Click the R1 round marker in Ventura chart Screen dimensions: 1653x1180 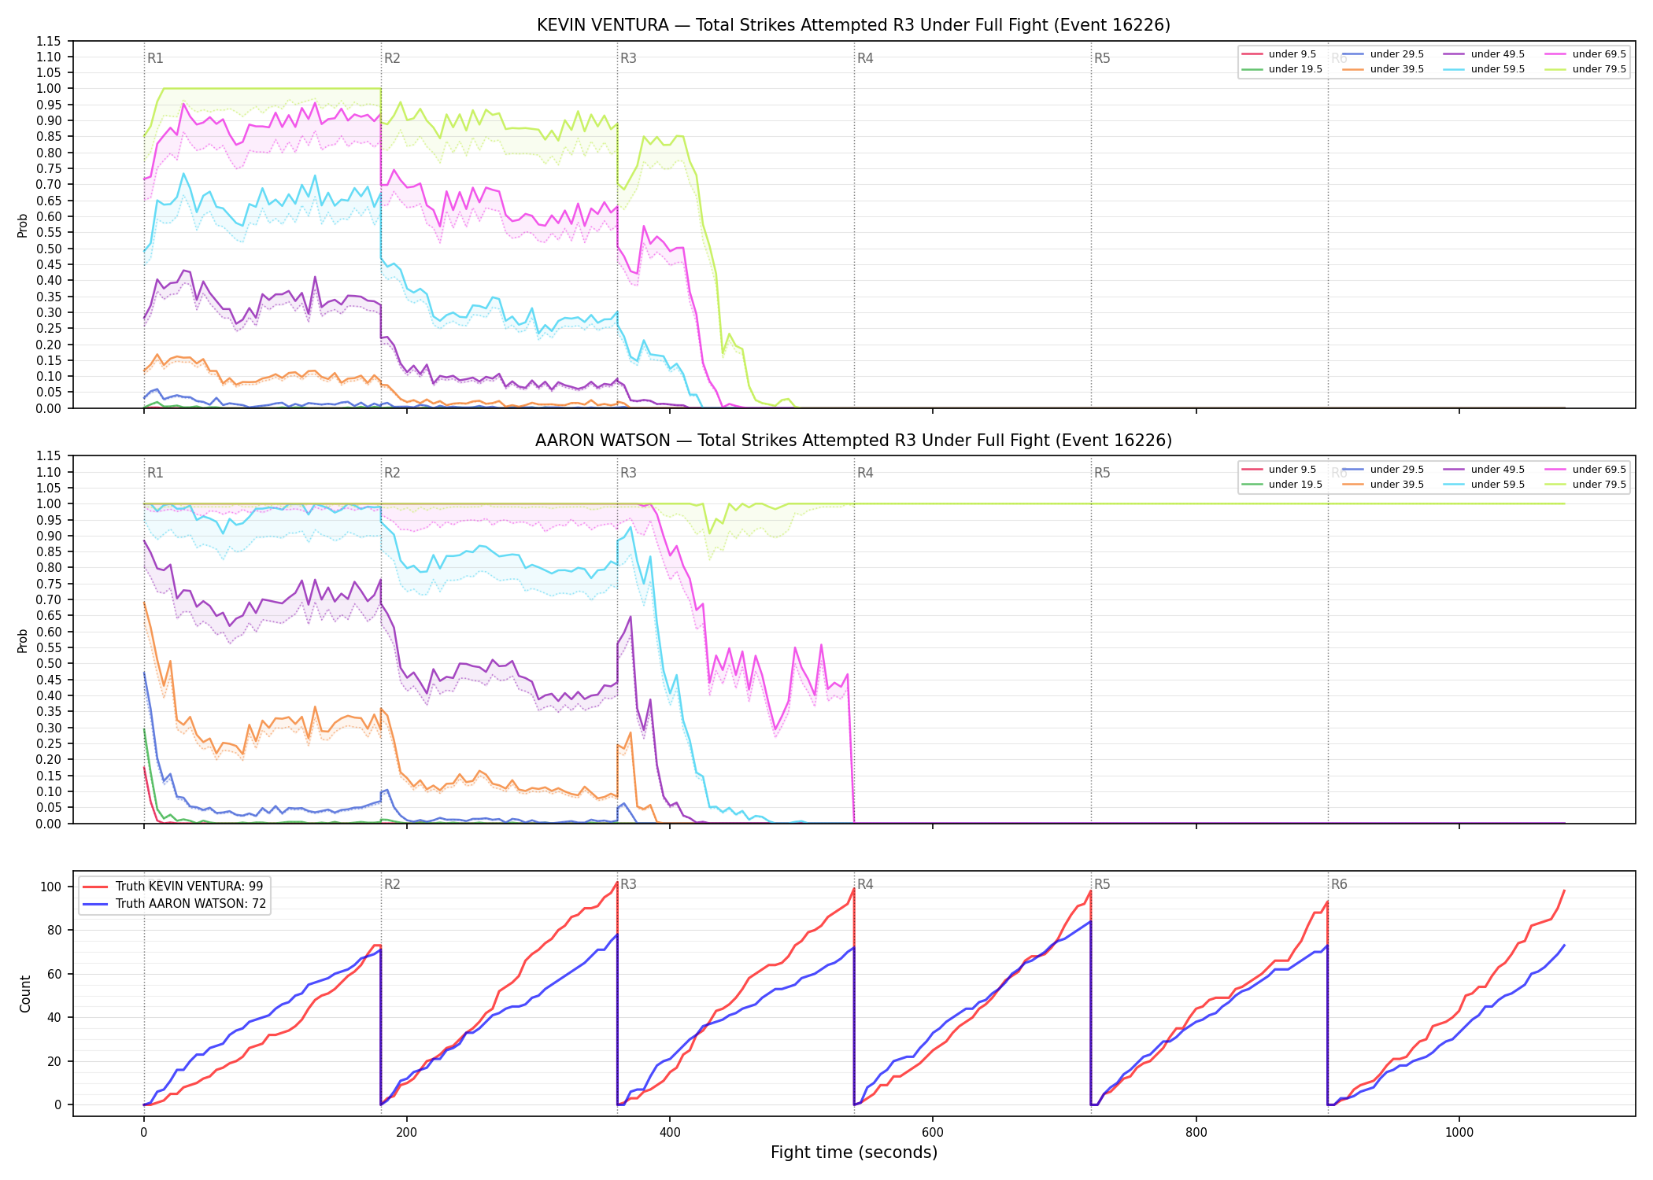click(x=155, y=58)
